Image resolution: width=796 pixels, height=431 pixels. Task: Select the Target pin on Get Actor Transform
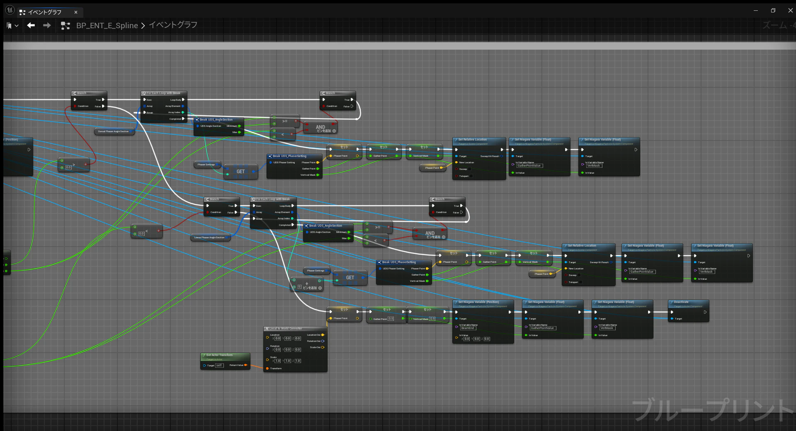tap(204, 366)
